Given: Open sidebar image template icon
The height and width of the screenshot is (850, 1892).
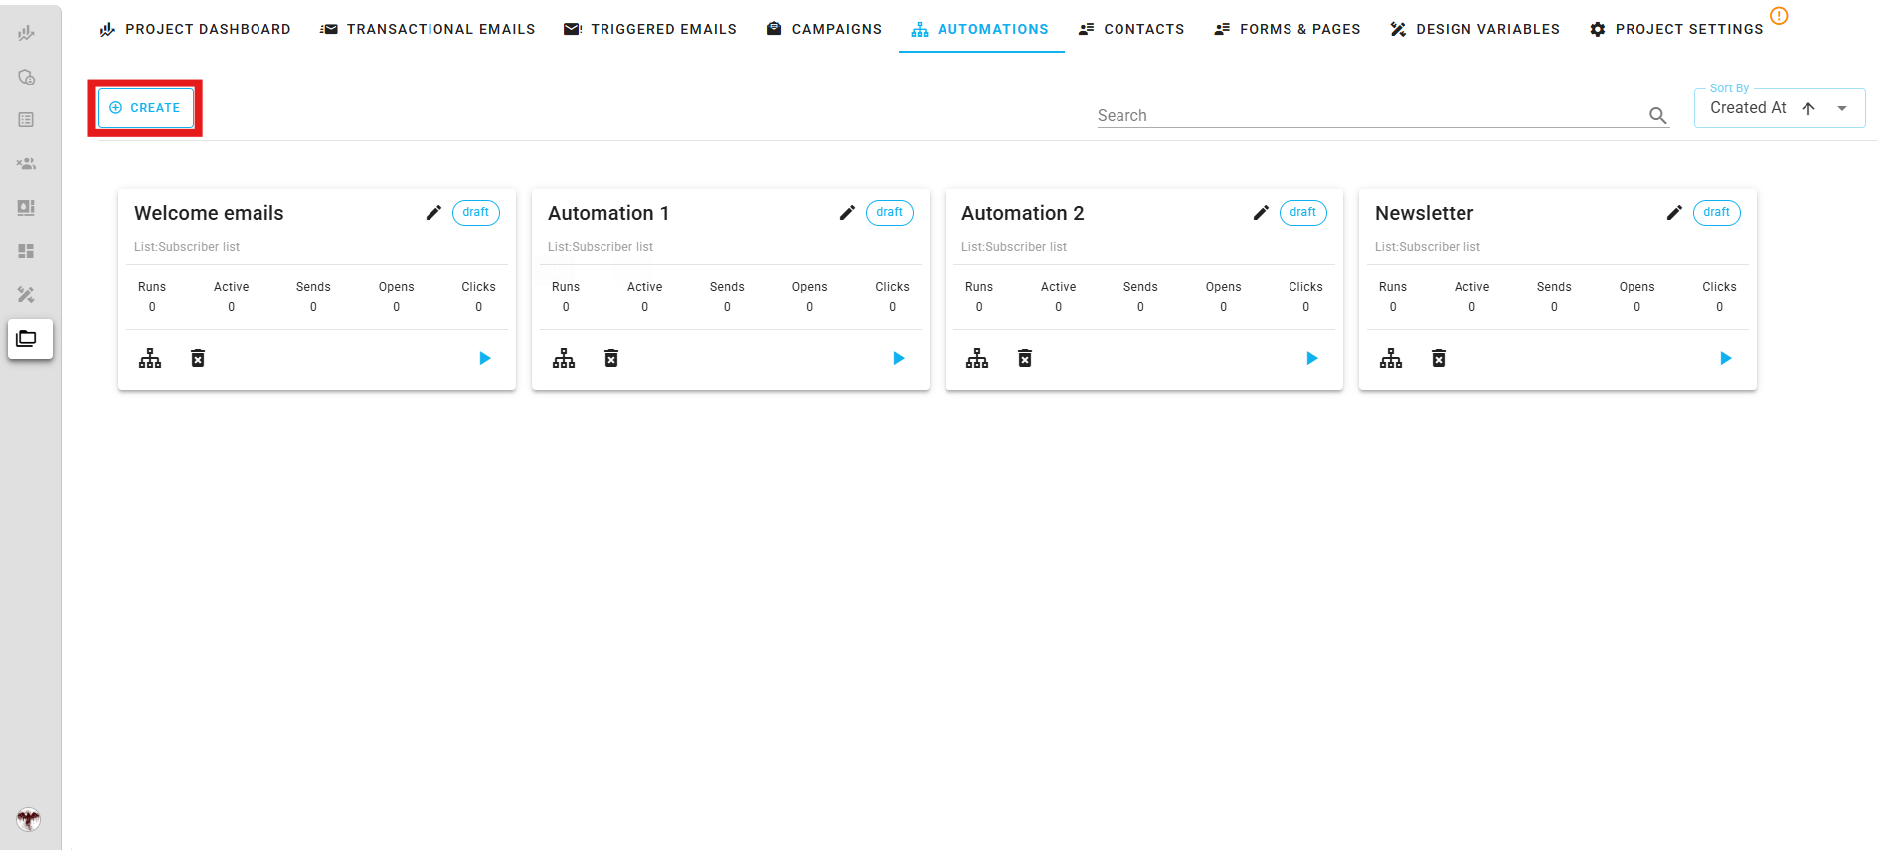Looking at the screenshot, I should 27,208.
